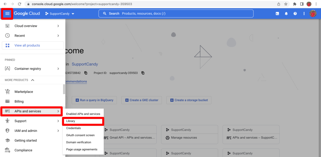Image resolution: width=321 pixels, height=157 pixels.
Task: Click the browser address bar URL
Action: click(82, 4)
